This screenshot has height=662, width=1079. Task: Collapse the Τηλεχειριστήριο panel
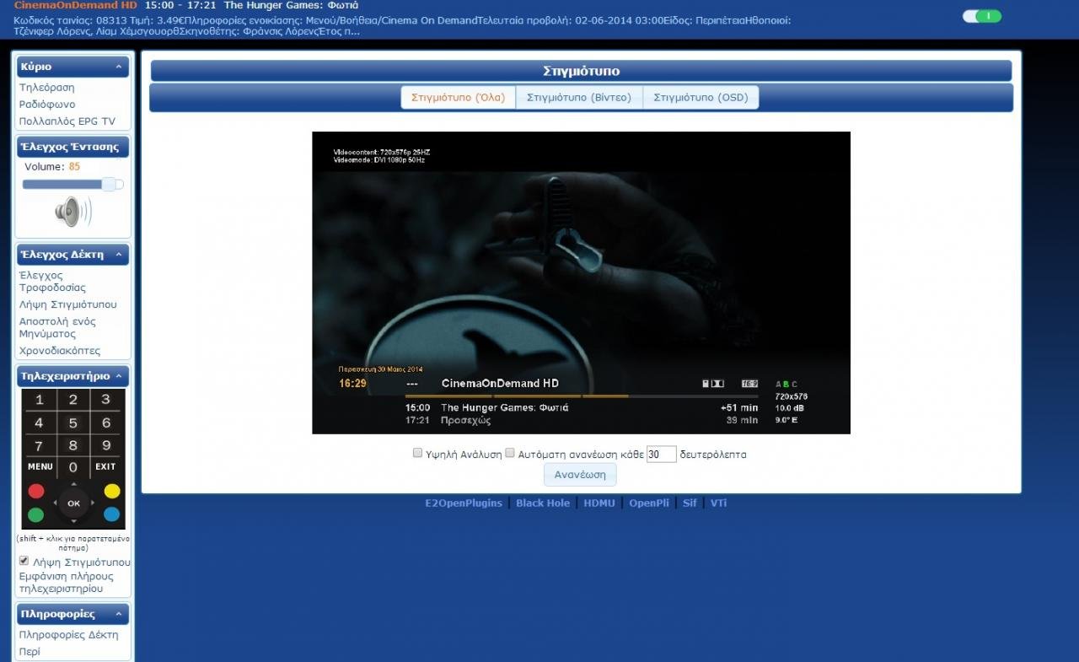tap(119, 376)
